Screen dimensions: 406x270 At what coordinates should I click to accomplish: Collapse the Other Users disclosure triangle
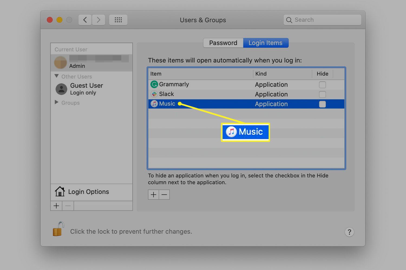(x=57, y=76)
